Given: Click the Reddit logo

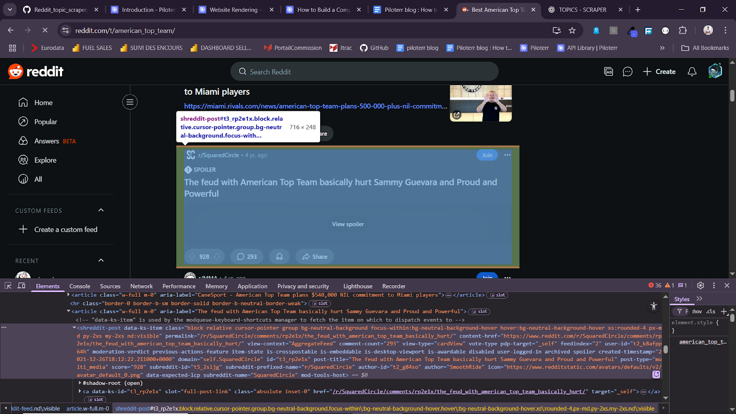Looking at the screenshot, I should coord(35,71).
